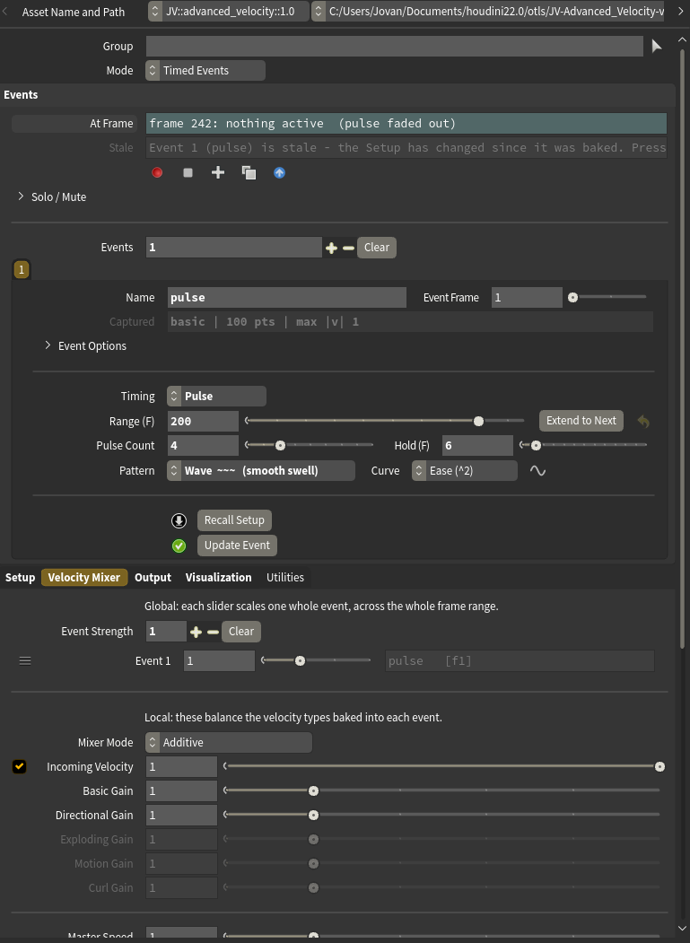Click the revert arrow next to Extend to Next
Image resolution: width=690 pixels, height=943 pixels.
[643, 421]
